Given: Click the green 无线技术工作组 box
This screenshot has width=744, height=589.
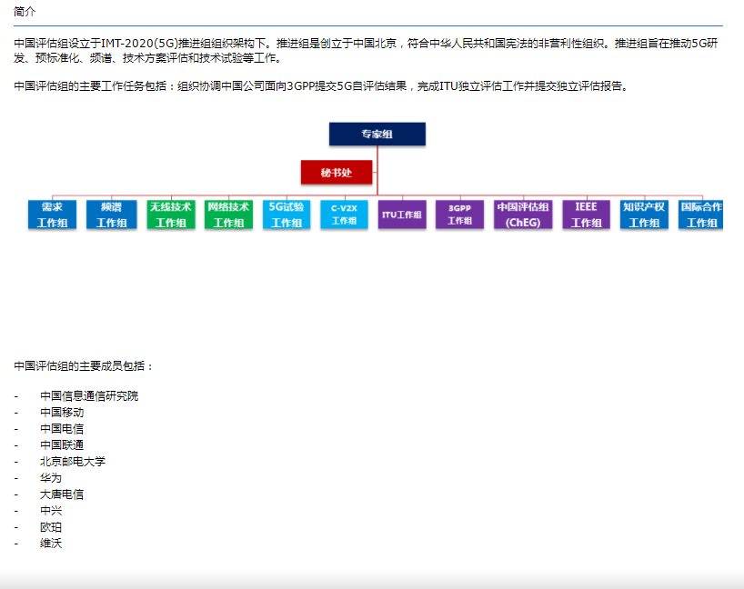Looking at the screenshot, I should (x=171, y=215).
